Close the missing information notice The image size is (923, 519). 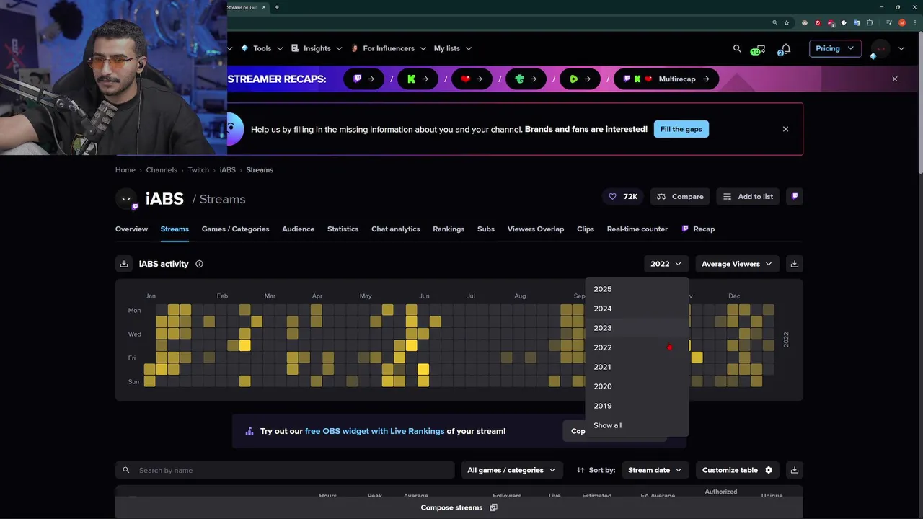point(785,129)
